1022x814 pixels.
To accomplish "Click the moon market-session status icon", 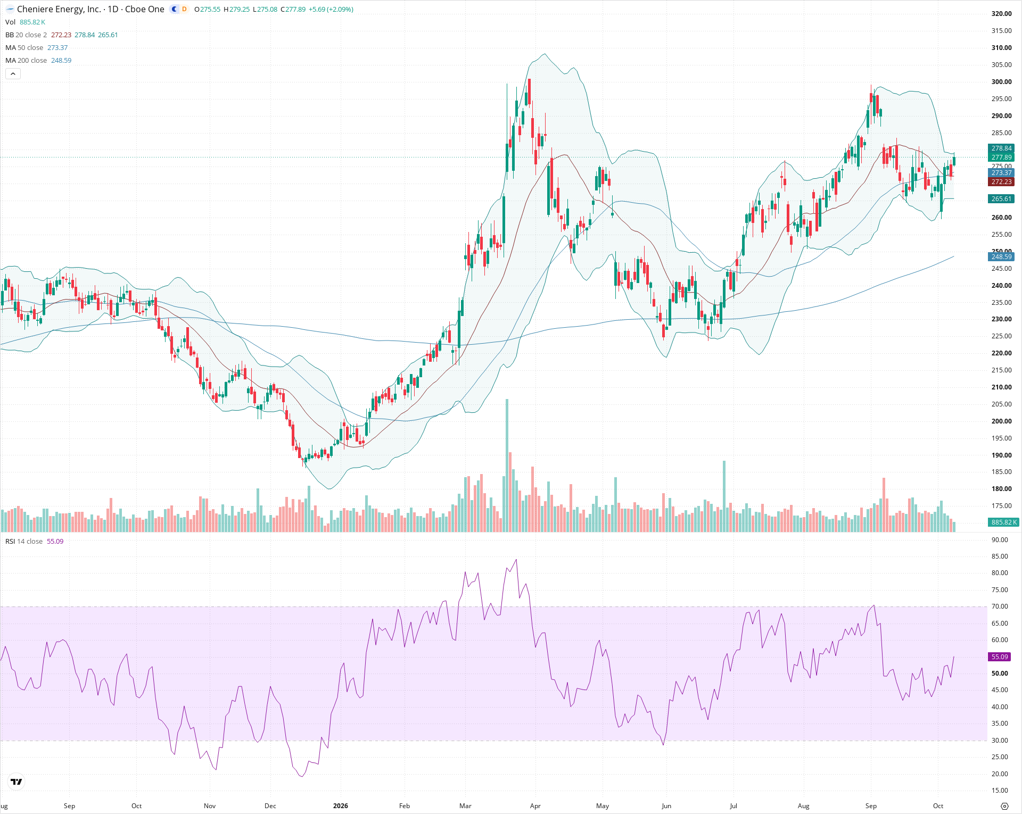I will [174, 9].
